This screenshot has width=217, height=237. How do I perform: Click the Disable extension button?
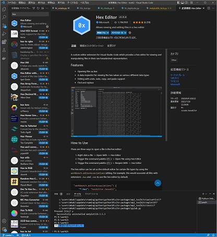[x=101, y=33]
